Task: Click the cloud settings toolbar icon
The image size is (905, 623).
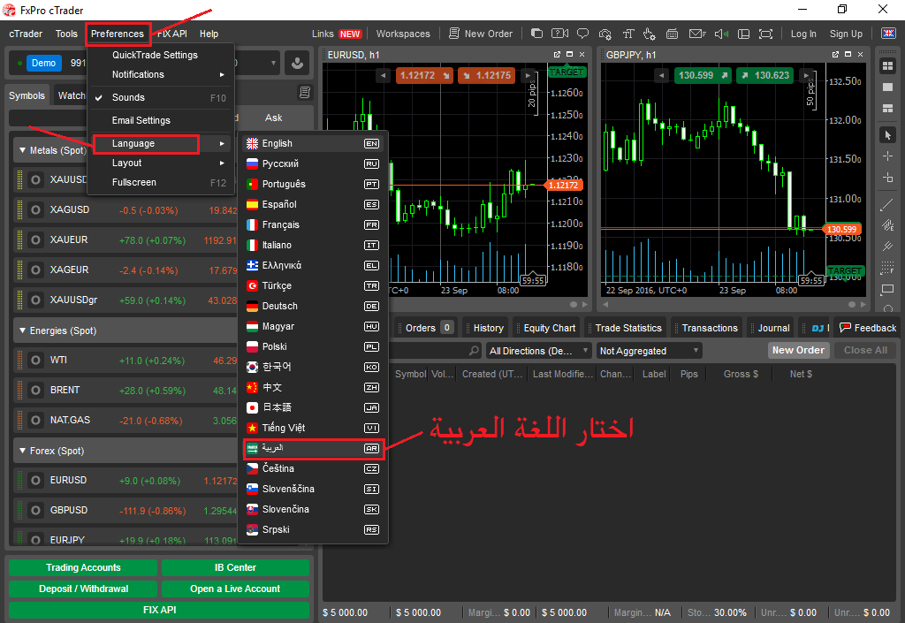Action: click(605, 34)
